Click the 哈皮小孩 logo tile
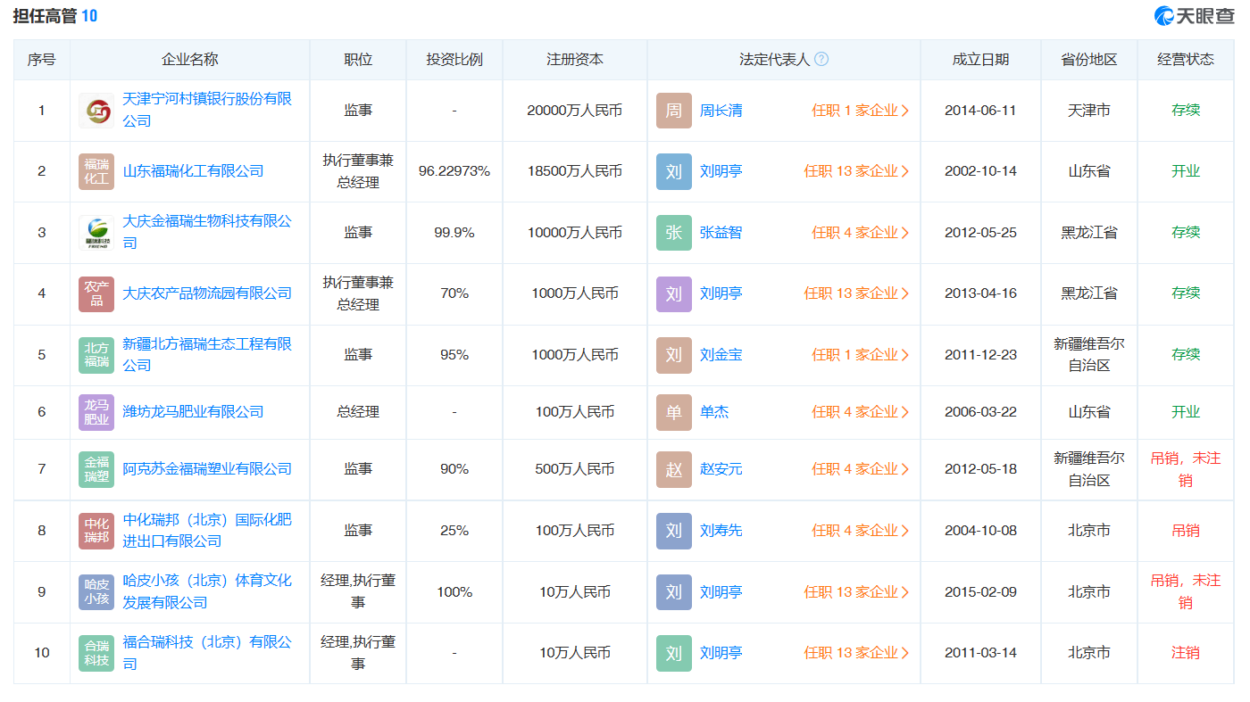 96,592
